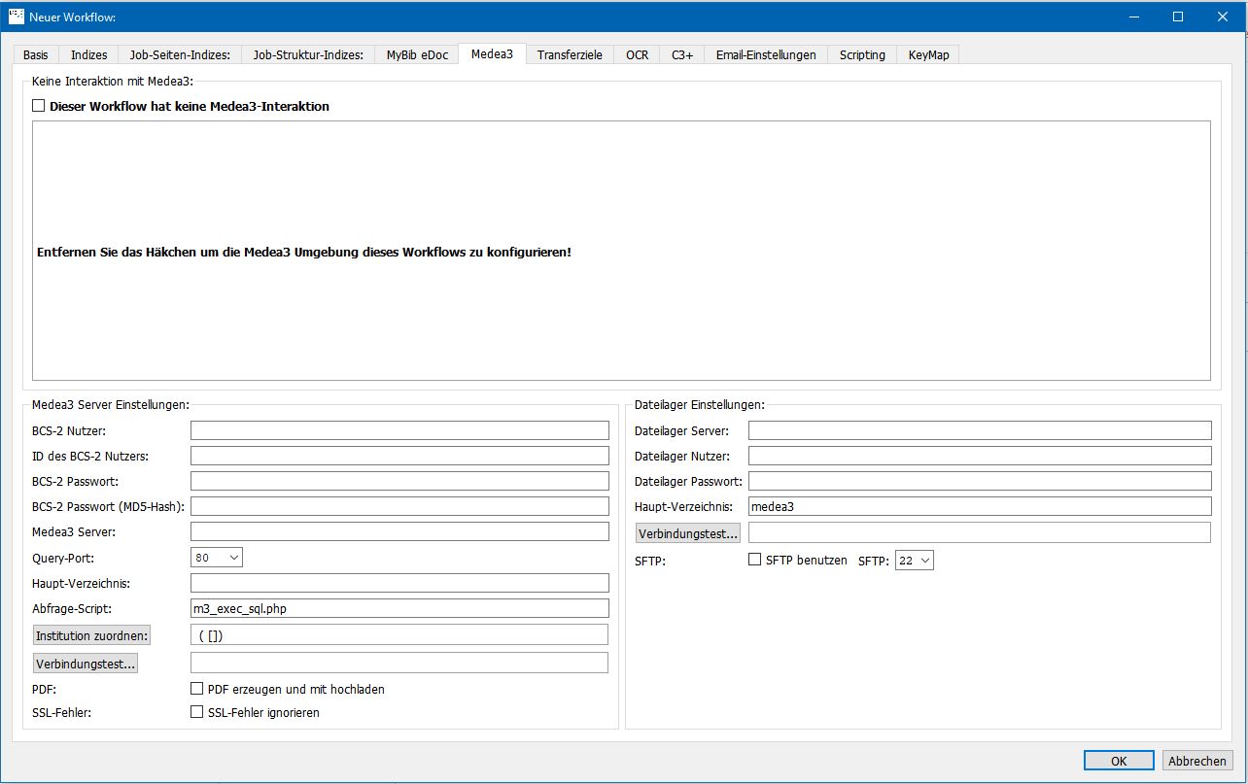Open the Job-Seiten-Indizes tab
1248x784 pixels.
(180, 55)
